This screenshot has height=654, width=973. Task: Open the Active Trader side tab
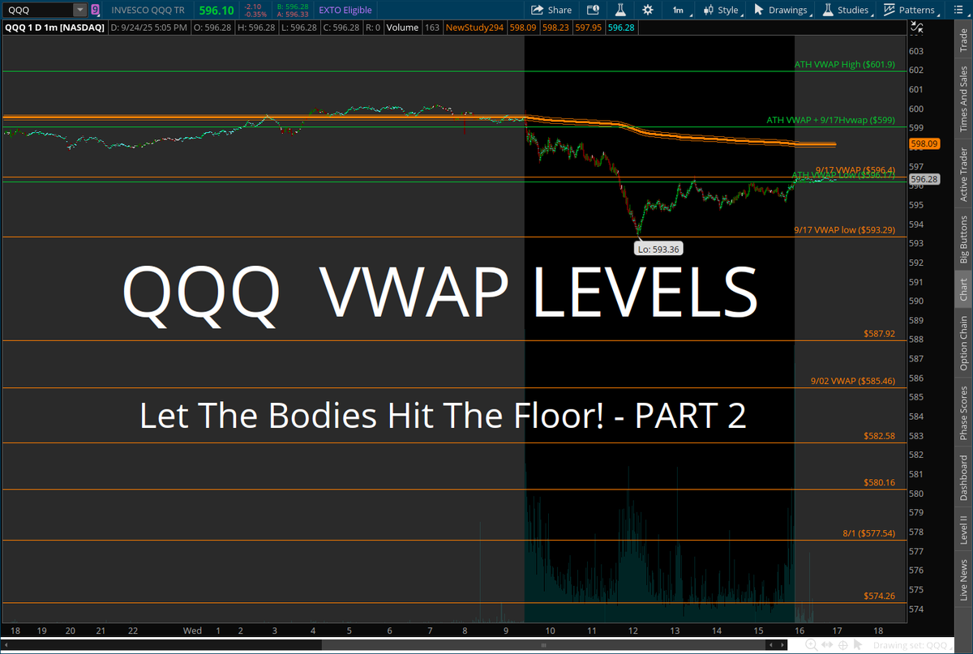pos(963,173)
